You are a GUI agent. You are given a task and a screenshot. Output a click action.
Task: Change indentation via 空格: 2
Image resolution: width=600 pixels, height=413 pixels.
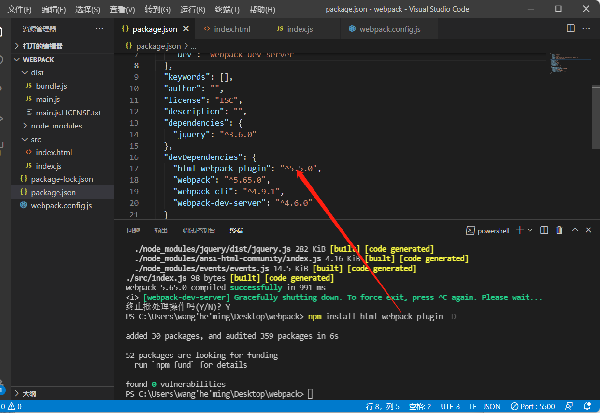(420, 407)
